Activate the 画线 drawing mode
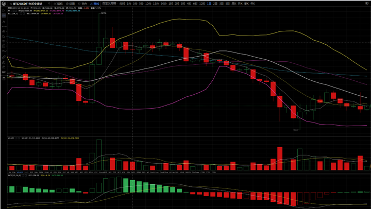Screen dimensions: 371x209 tap(95, 4)
